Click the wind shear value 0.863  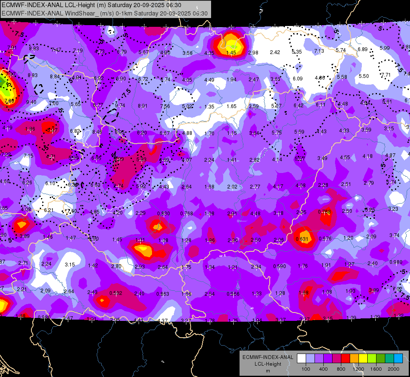[x=162, y=294]
